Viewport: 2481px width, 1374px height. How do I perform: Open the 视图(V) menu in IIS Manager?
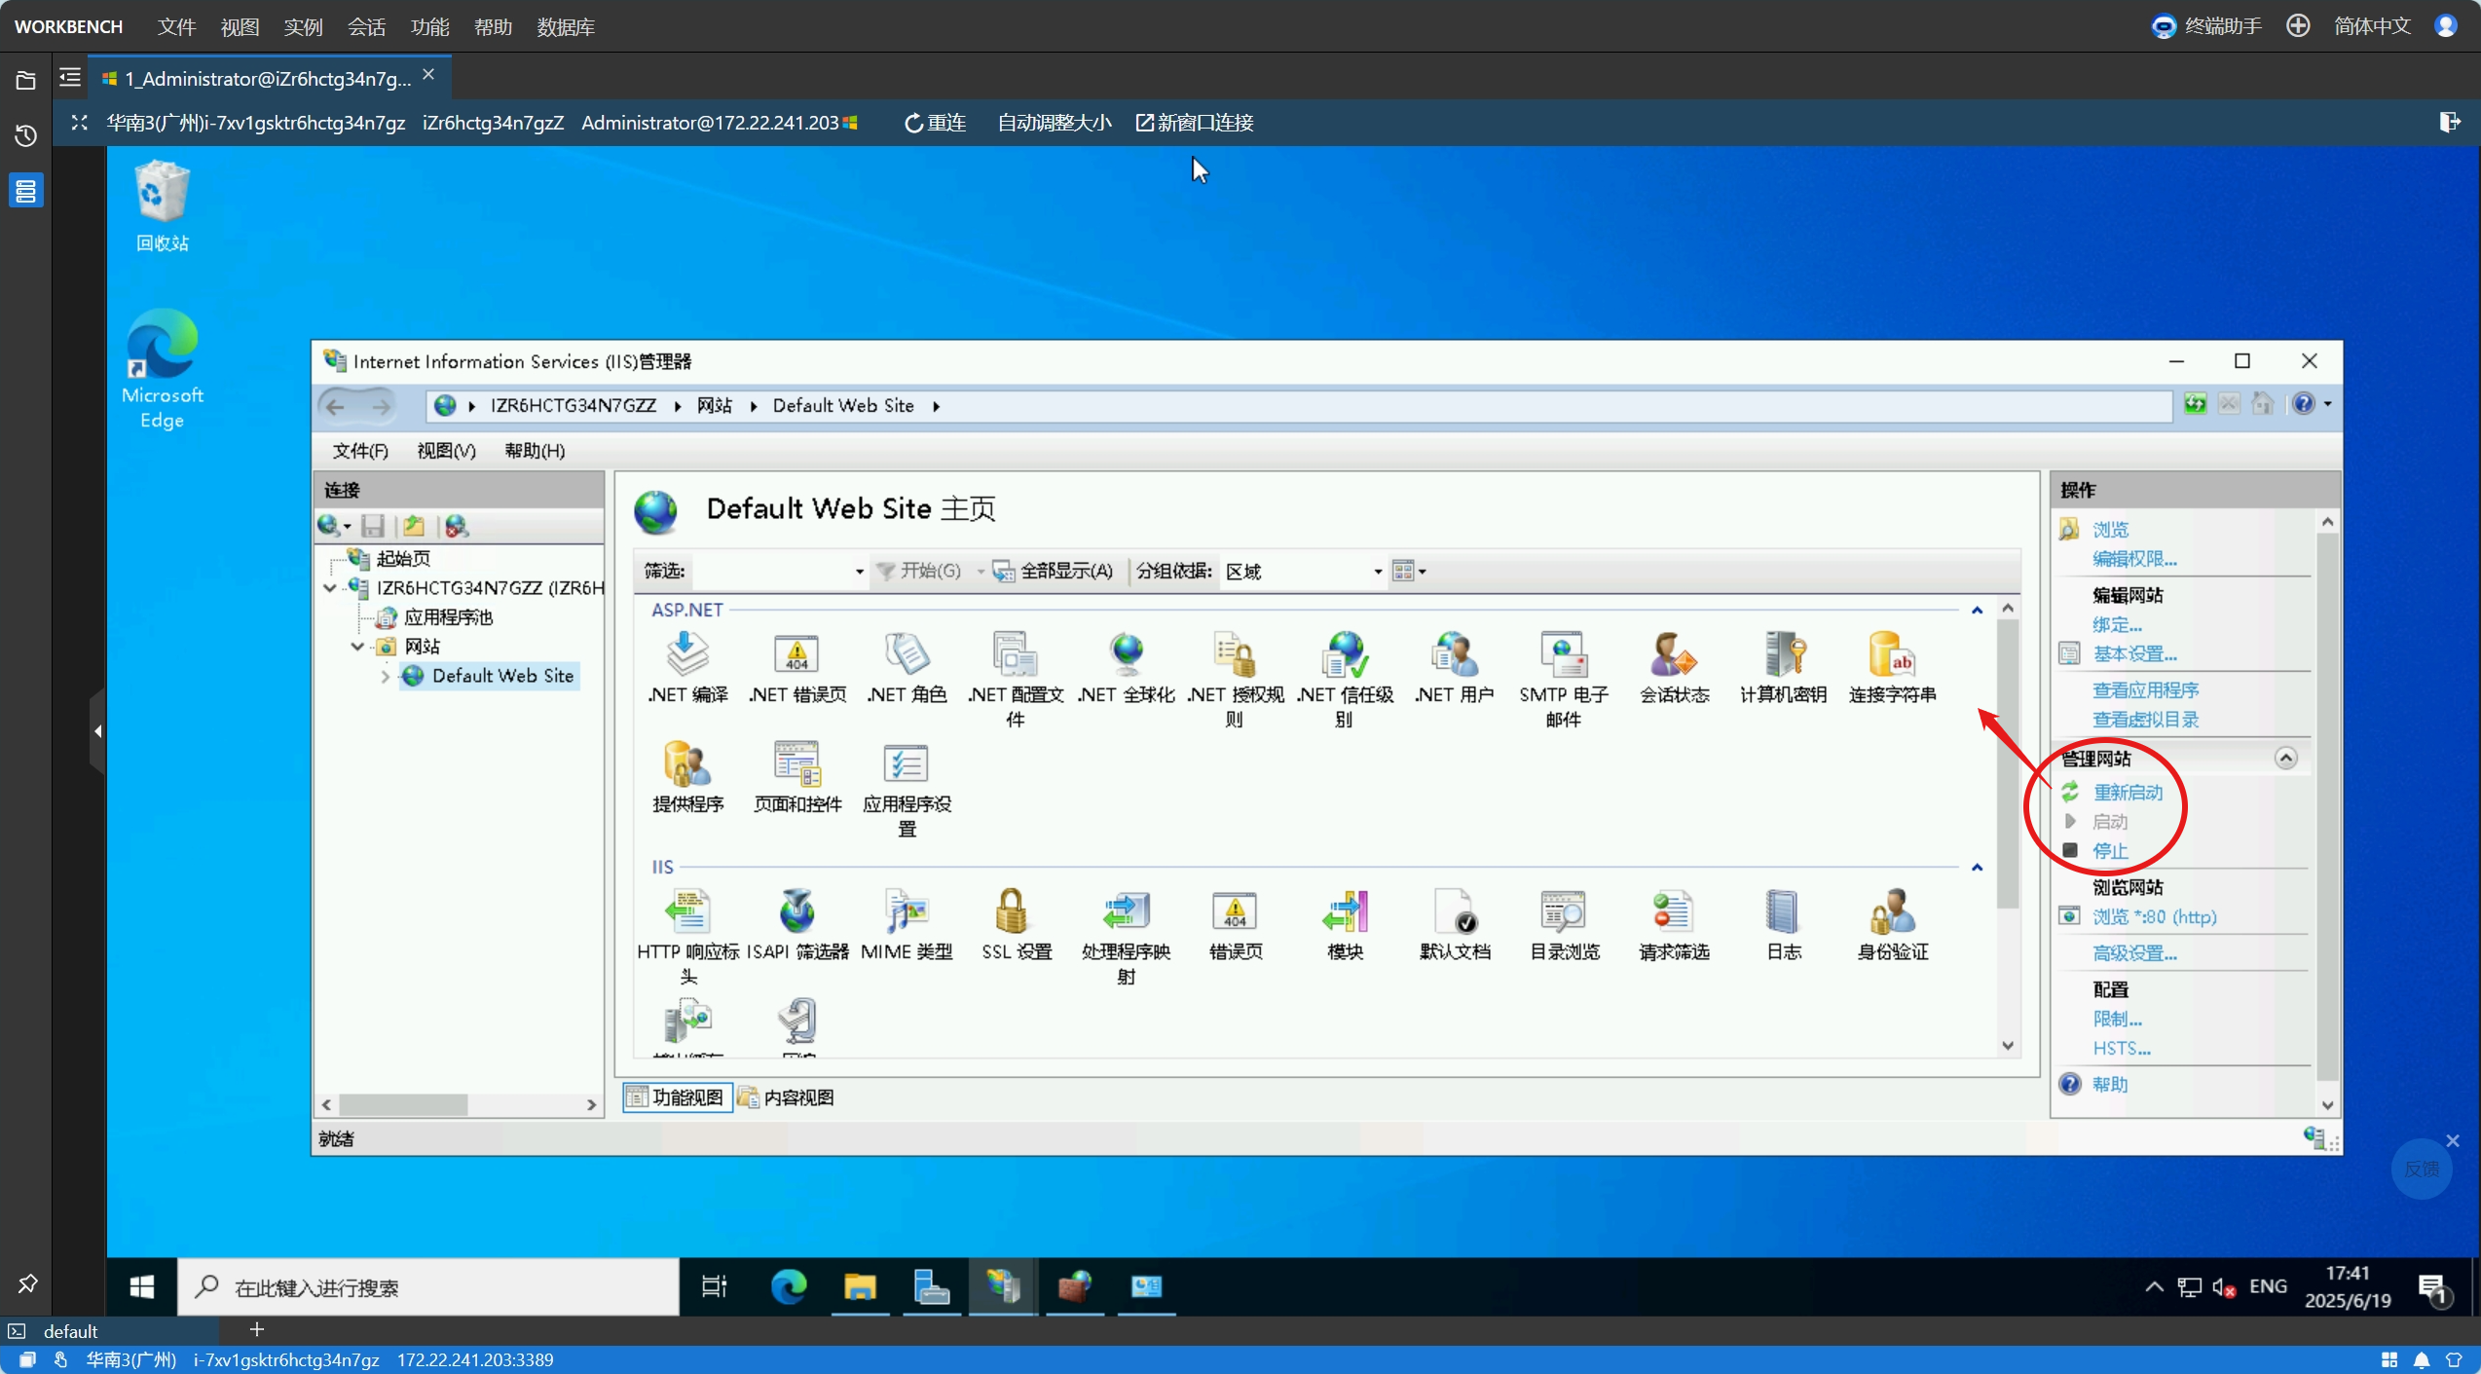point(446,451)
